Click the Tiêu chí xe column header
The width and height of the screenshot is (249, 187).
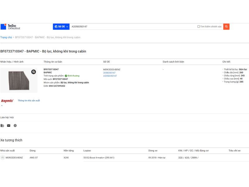[x=235, y=151]
